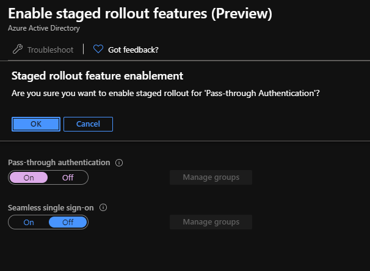Click the Seamless single sign-on label
Image resolution: width=370 pixels, height=271 pixels.
point(51,207)
